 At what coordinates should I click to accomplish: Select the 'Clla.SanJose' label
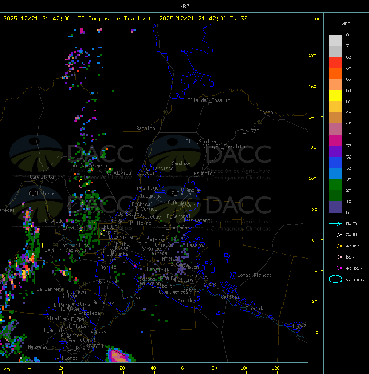click(x=201, y=142)
